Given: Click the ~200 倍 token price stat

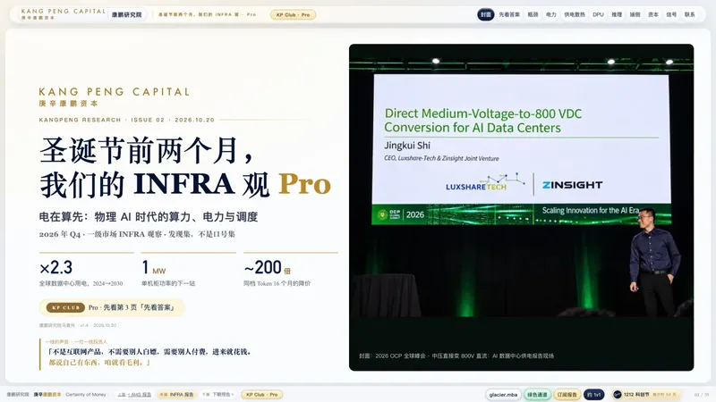Looking at the screenshot, I should pyautogui.click(x=290, y=270).
